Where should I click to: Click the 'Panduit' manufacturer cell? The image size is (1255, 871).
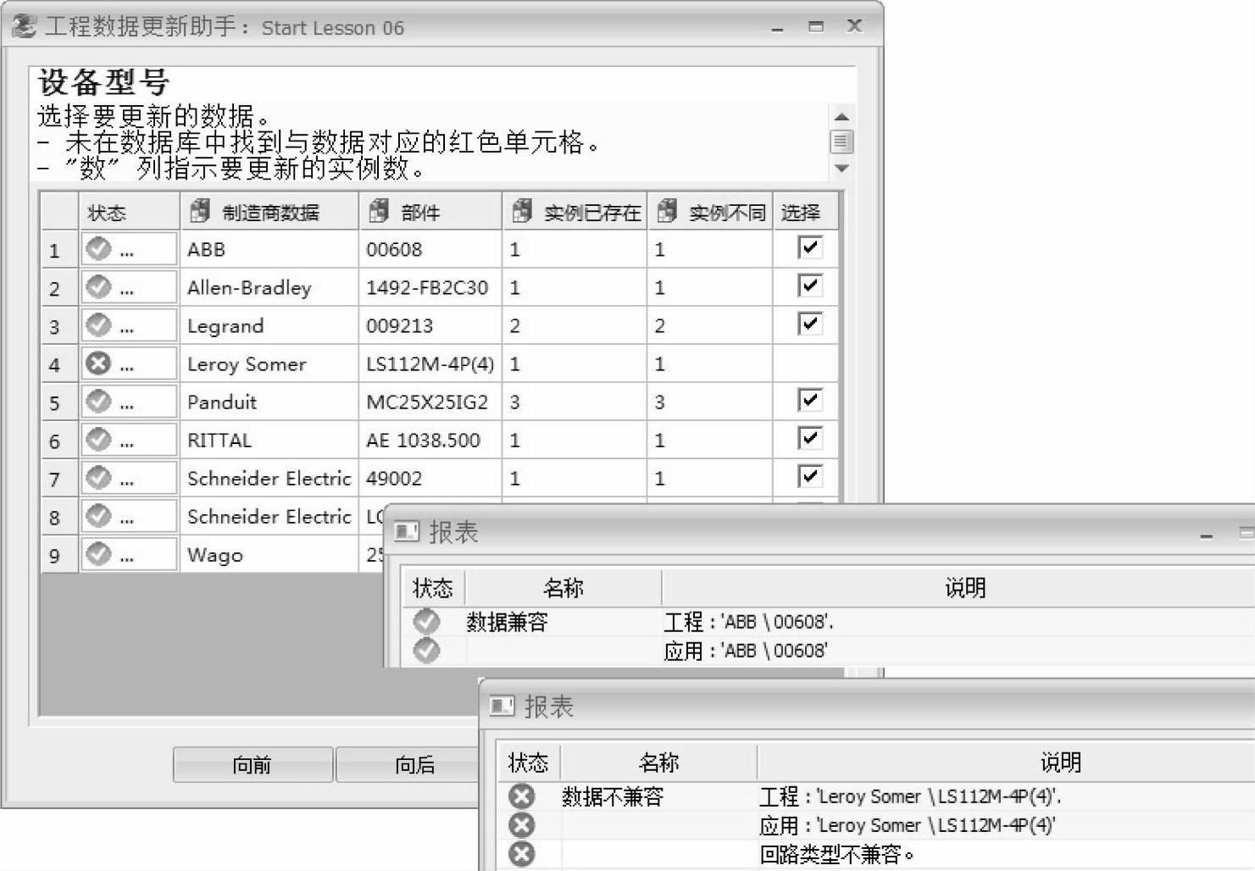coord(269,402)
